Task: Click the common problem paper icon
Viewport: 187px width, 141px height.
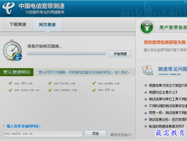Action: pos(148,70)
